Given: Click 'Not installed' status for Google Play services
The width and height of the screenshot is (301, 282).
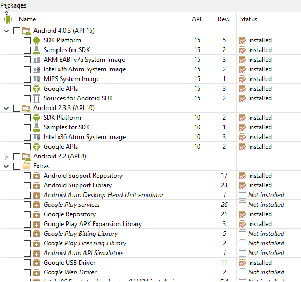Looking at the screenshot, I should coord(266,205).
